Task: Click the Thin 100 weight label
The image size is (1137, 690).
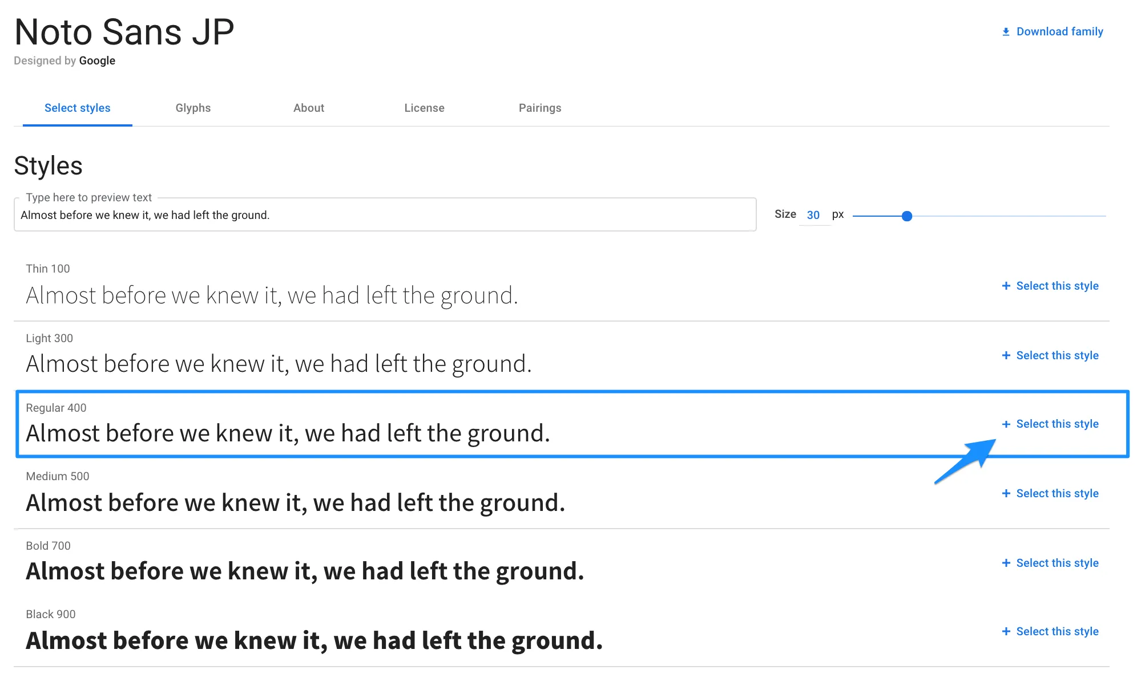Action: click(x=48, y=269)
